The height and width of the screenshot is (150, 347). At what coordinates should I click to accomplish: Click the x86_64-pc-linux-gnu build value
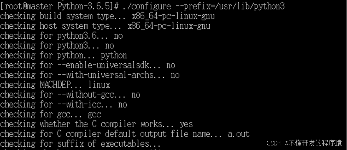pyautogui.click(x=173, y=16)
